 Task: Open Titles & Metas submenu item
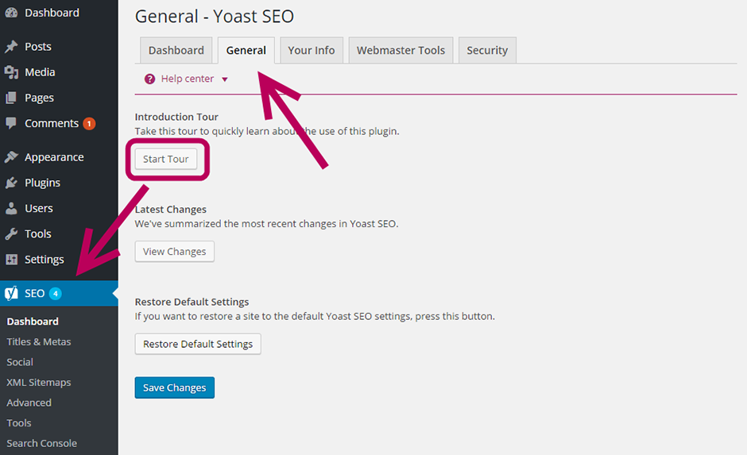(x=39, y=342)
